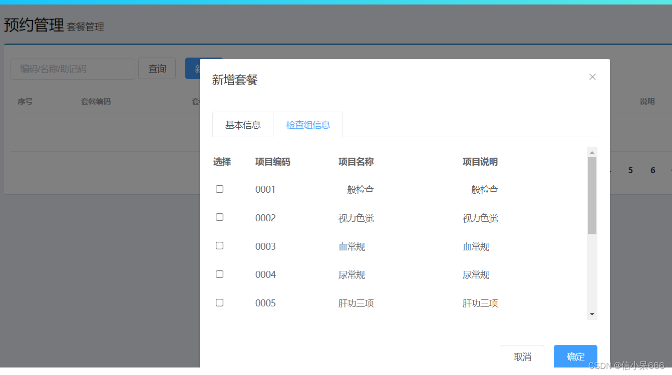Click the 套餐管理 breadcrumb label
The width and height of the screenshot is (672, 375).
pyautogui.click(x=86, y=27)
